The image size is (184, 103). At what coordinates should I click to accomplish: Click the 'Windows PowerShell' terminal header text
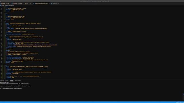pyautogui.click(x=5, y=82)
